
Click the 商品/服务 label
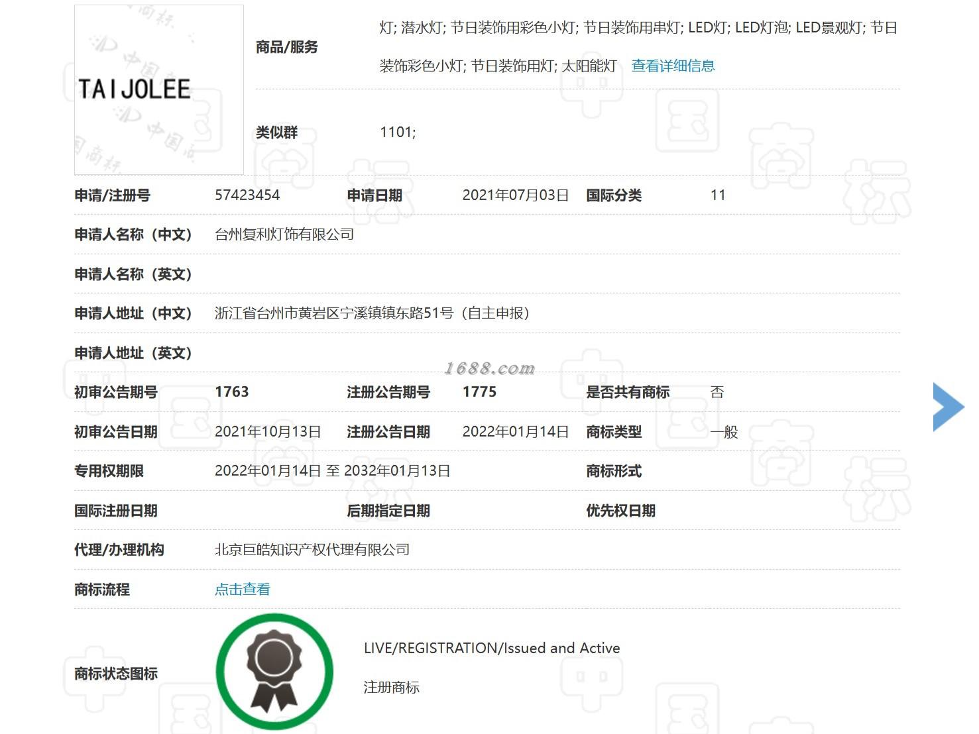point(287,46)
